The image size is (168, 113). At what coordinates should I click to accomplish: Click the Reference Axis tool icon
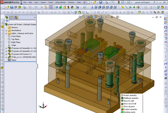coord(127,7)
